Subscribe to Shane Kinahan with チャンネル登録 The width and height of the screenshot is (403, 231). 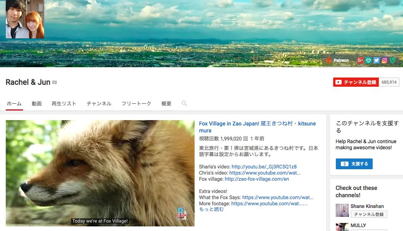[369, 214]
